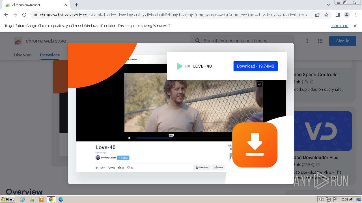View site information lock icon
This screenshot has width=362, height=203.
(35, 15)
